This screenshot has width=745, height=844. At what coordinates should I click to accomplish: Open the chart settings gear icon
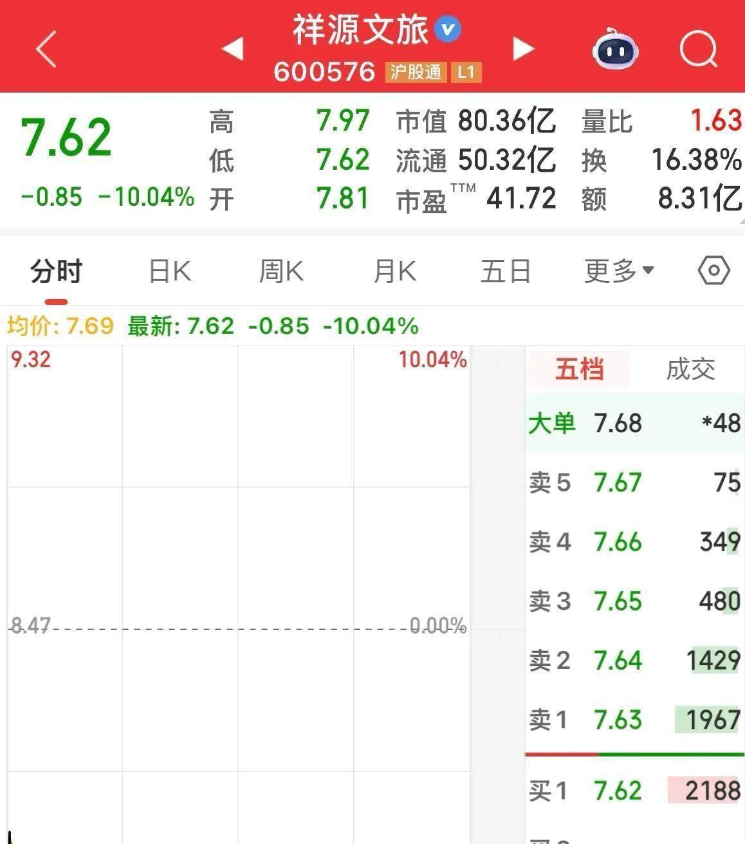(714, 271)
